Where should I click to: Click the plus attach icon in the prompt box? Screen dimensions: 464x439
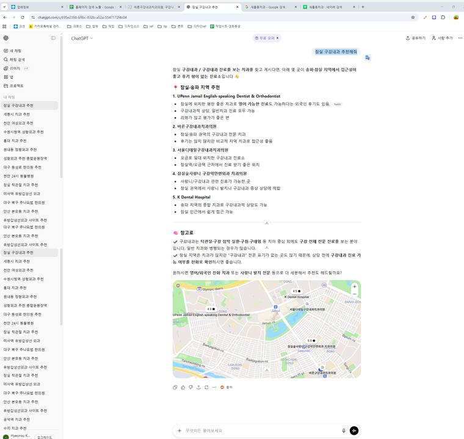coord(179,430)
